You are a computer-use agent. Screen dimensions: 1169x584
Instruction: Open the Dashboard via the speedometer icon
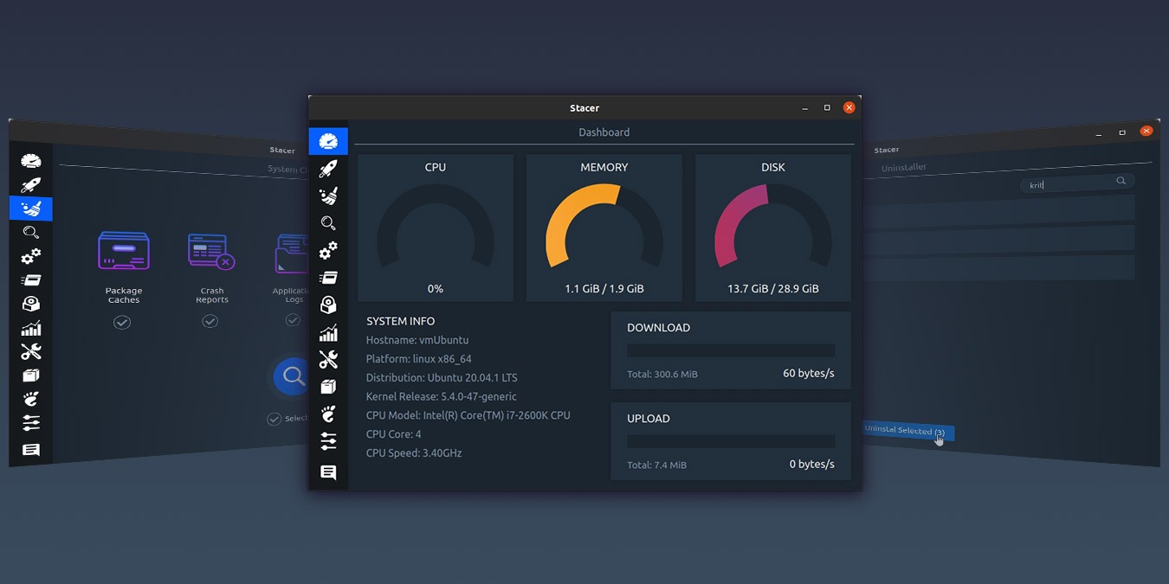click(328, 140)
